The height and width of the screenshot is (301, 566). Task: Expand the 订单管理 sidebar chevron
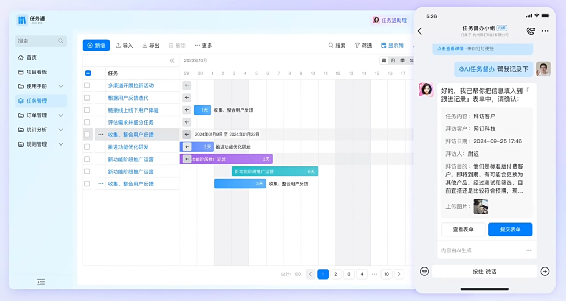(61, 115)
